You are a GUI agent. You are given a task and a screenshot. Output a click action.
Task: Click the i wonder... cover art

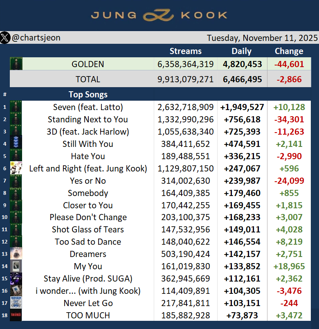pos(16,291)
